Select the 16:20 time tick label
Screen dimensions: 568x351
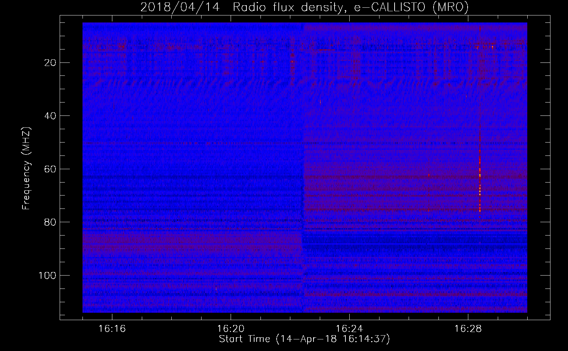pos(231,329)
